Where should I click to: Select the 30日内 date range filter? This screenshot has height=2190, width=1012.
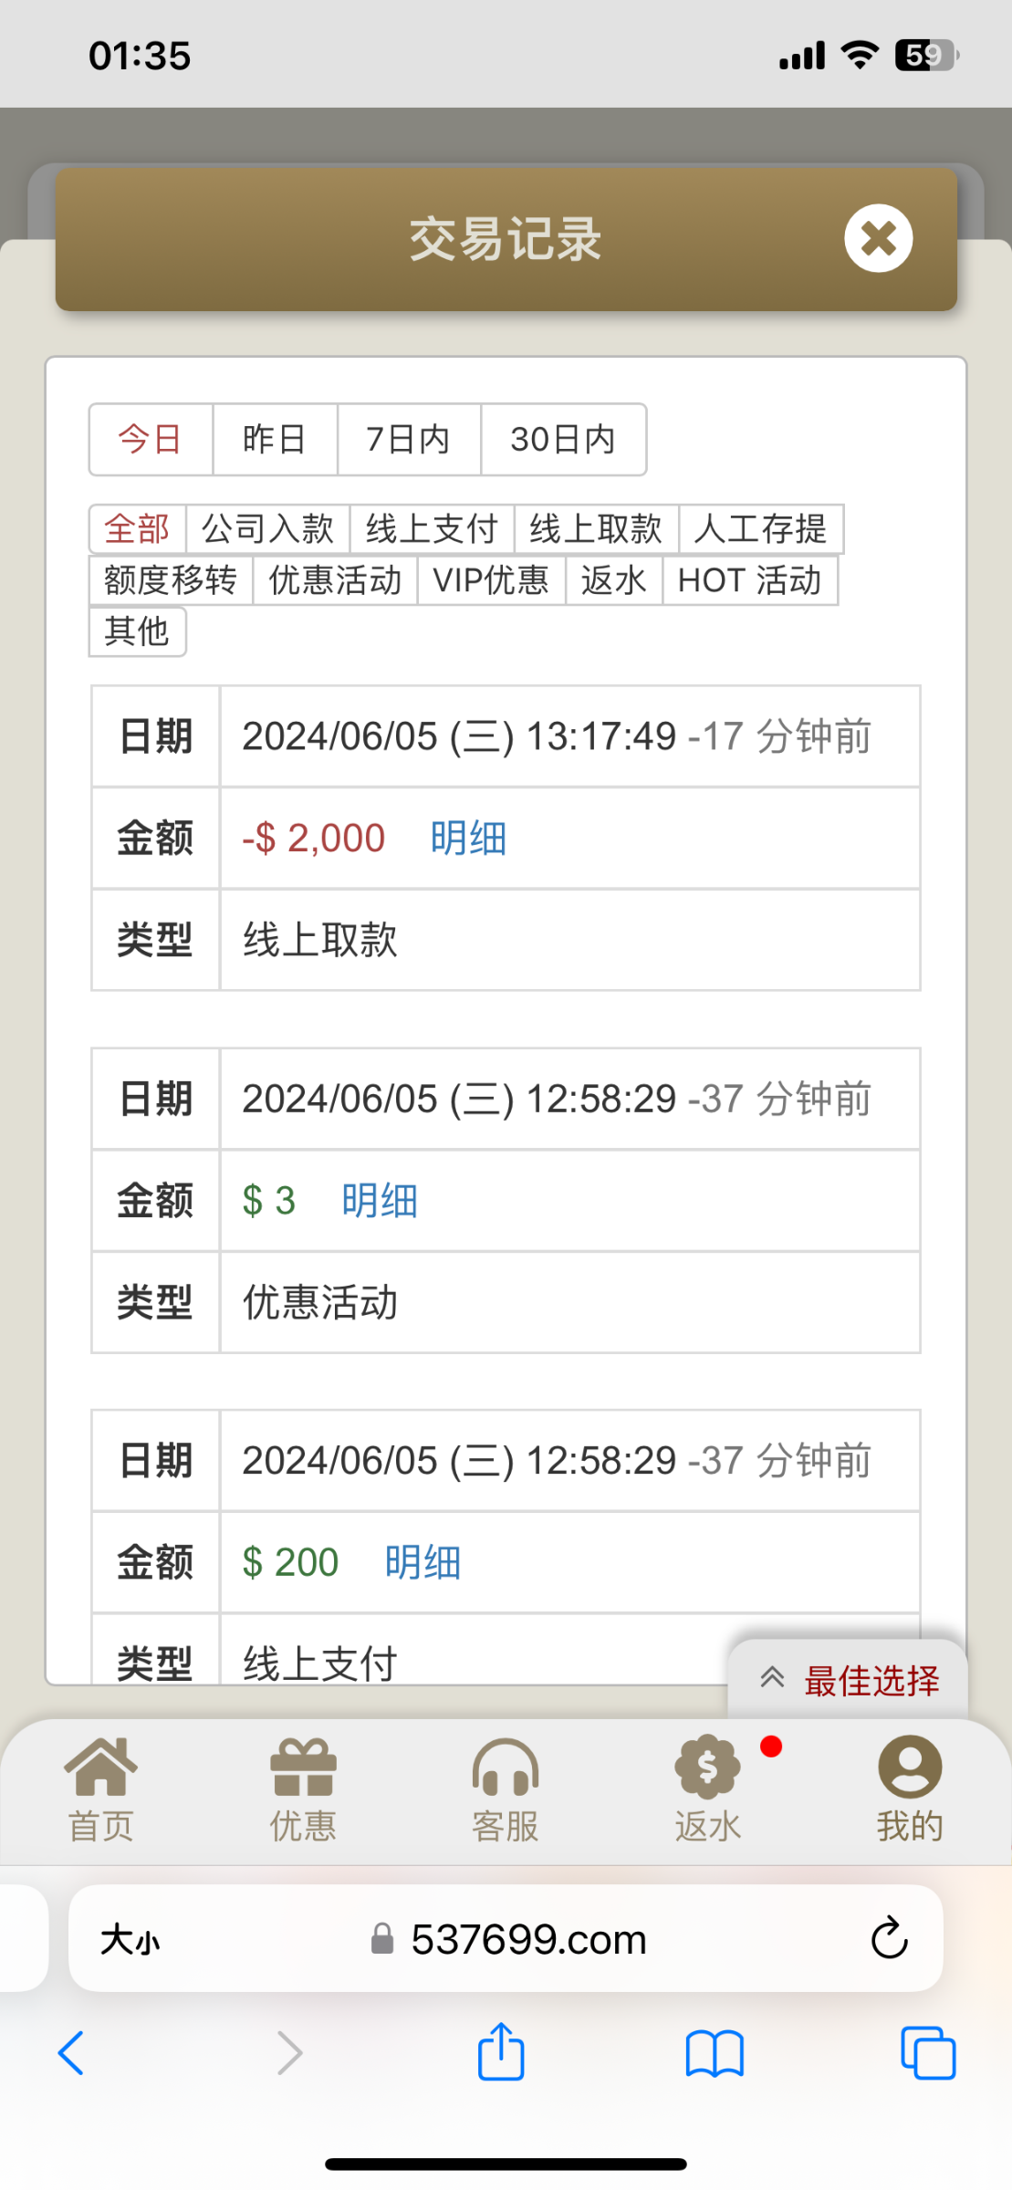click(x=563, y=440)
